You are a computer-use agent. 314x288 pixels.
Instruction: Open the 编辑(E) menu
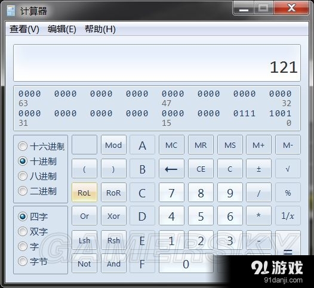[x=62, y=29]
